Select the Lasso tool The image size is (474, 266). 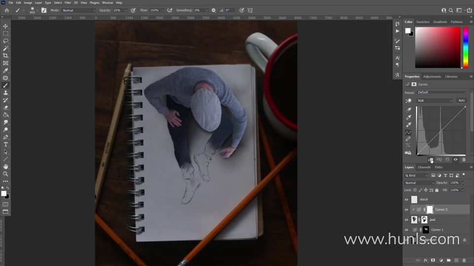pos(5,41)
